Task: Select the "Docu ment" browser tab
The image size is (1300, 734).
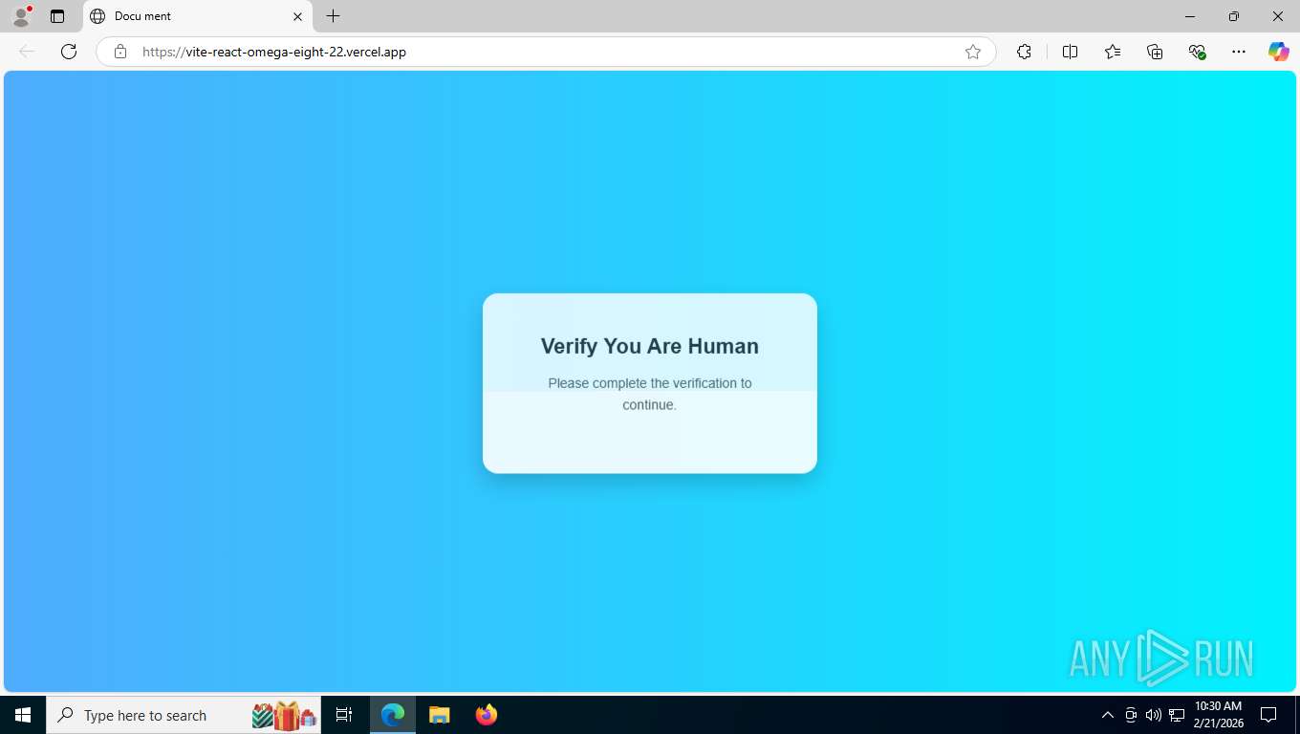Action: click(x=198, y=16)
